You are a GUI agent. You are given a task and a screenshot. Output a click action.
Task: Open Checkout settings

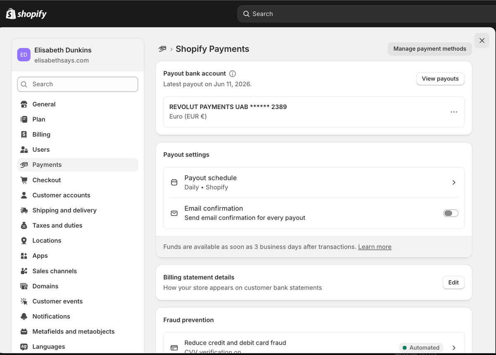pyautogui.click(x=78, y=180)
